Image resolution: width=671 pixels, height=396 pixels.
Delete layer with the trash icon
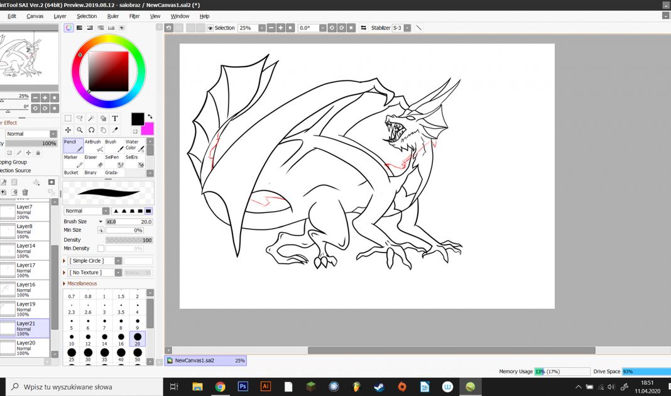point(25,192)
